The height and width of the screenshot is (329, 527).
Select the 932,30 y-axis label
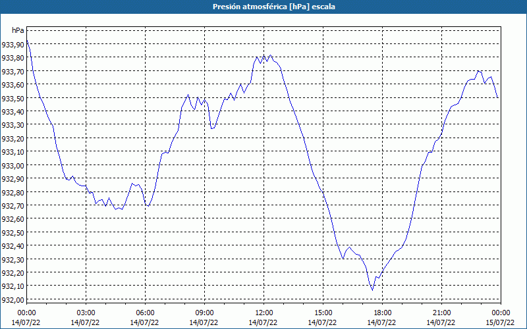[13, 259]
